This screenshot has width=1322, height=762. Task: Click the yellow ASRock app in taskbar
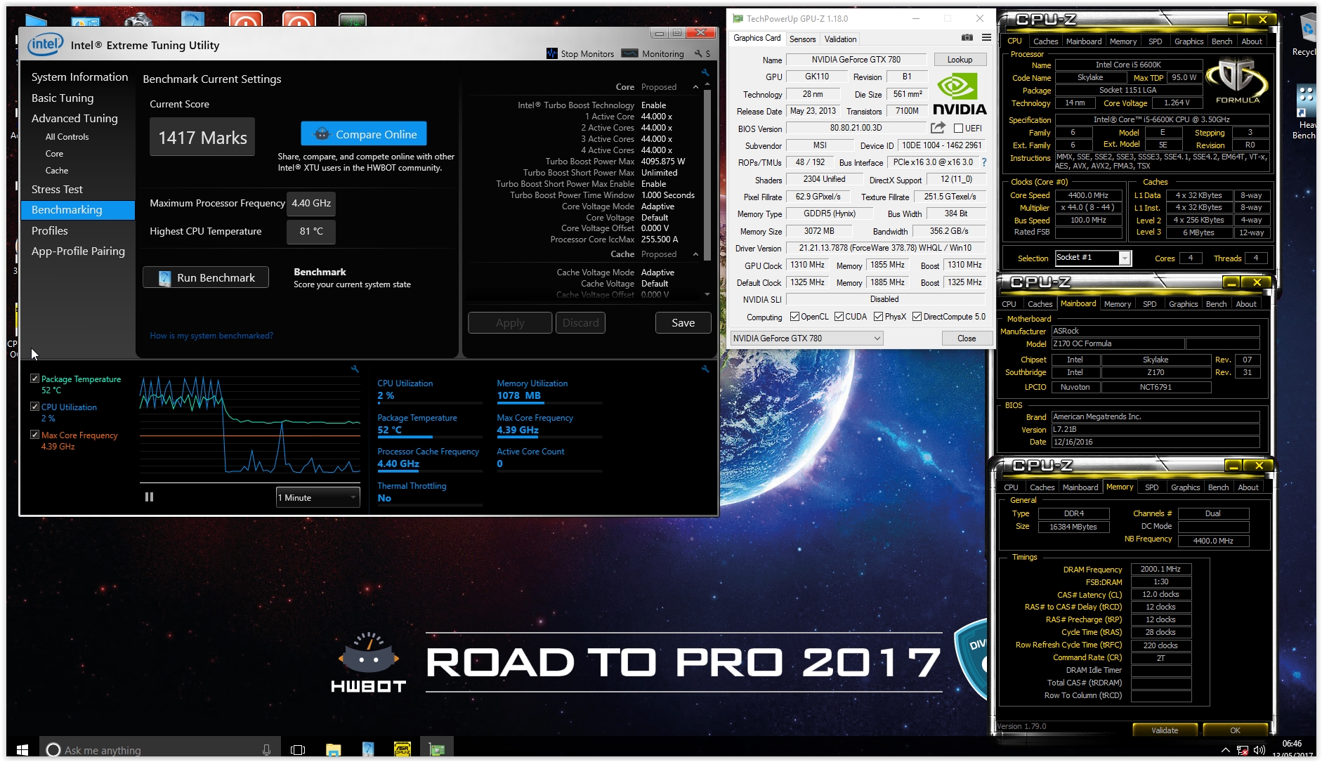(x=403, y=749)
